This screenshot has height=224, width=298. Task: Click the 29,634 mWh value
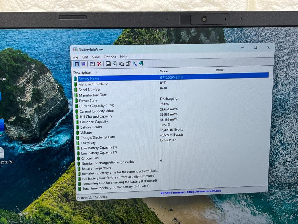tap(169, 109)
